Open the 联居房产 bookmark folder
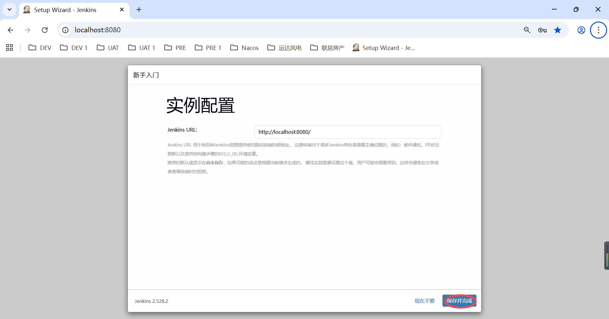This screenshot has height=319, width=609. click(x=327, y=48)
